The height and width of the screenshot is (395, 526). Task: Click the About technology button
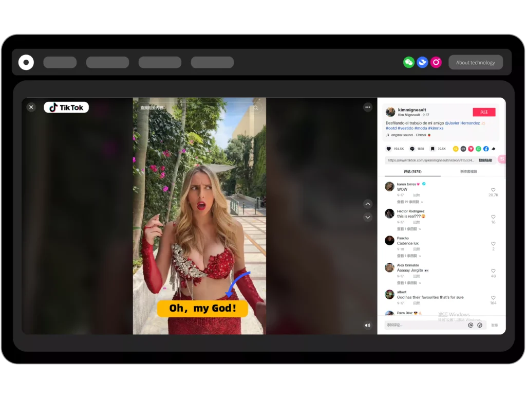tap(475, 62)
